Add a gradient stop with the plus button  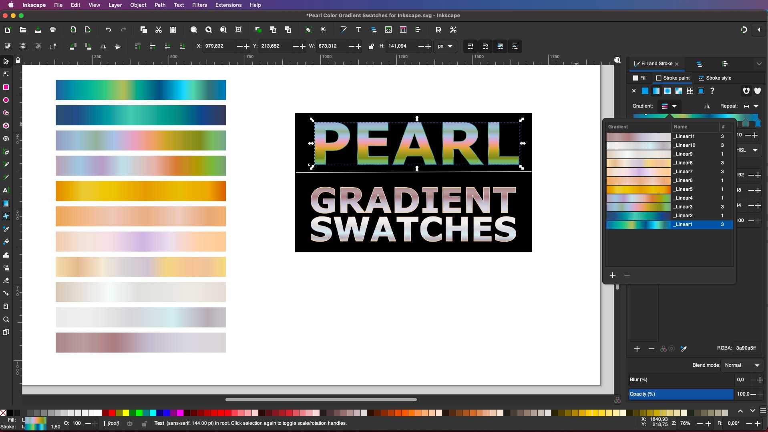click(x=637, y=349)
